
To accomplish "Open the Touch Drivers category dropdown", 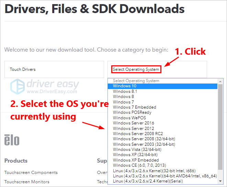I will (x=54, y=69).
